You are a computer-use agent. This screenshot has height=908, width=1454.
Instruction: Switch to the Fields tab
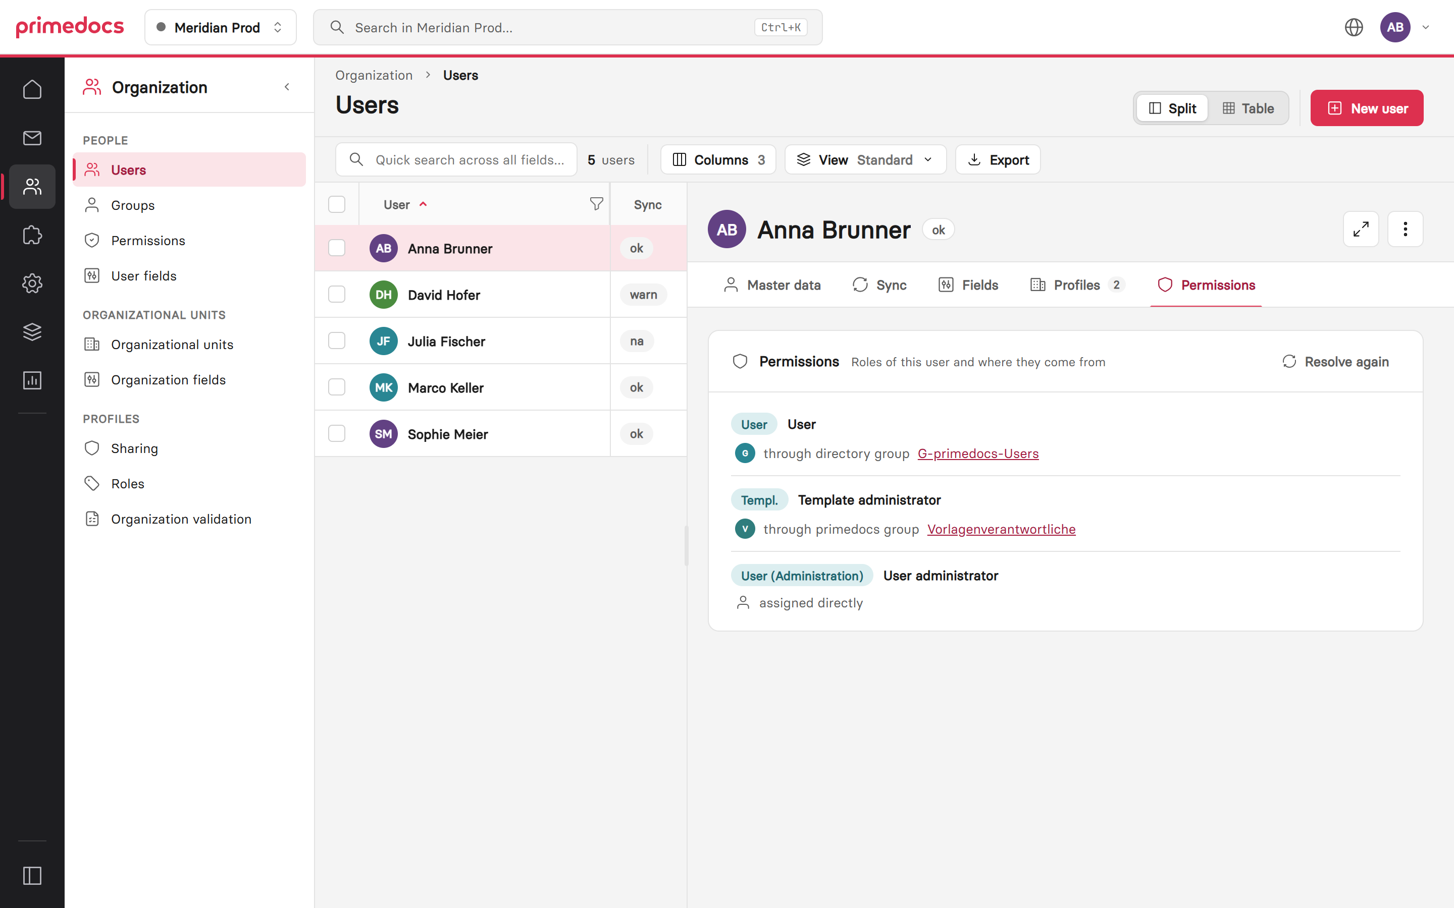(x=968, y=285)
